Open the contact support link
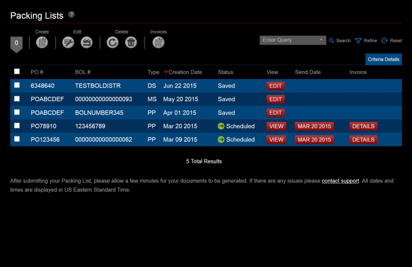Screen dimensions: 412x267 [x=340, y=181]
